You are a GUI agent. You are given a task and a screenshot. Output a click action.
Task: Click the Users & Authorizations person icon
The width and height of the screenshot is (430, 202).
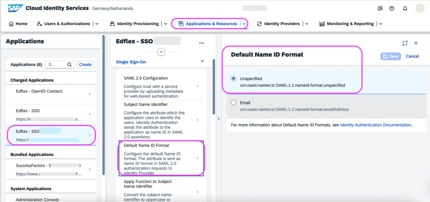click(39, 24)
